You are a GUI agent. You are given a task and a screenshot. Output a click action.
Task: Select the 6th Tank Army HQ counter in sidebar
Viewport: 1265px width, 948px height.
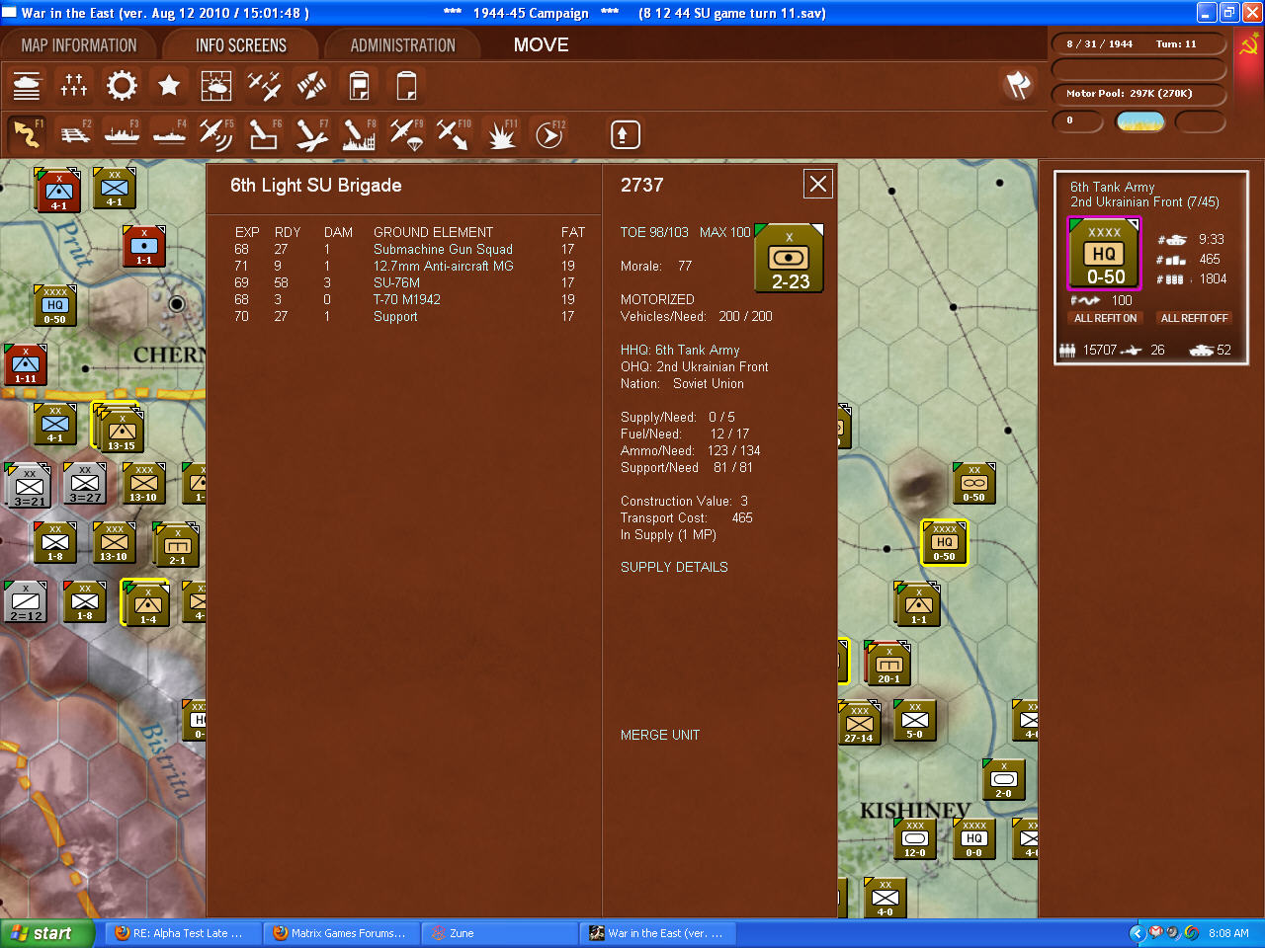[1104, 254]
